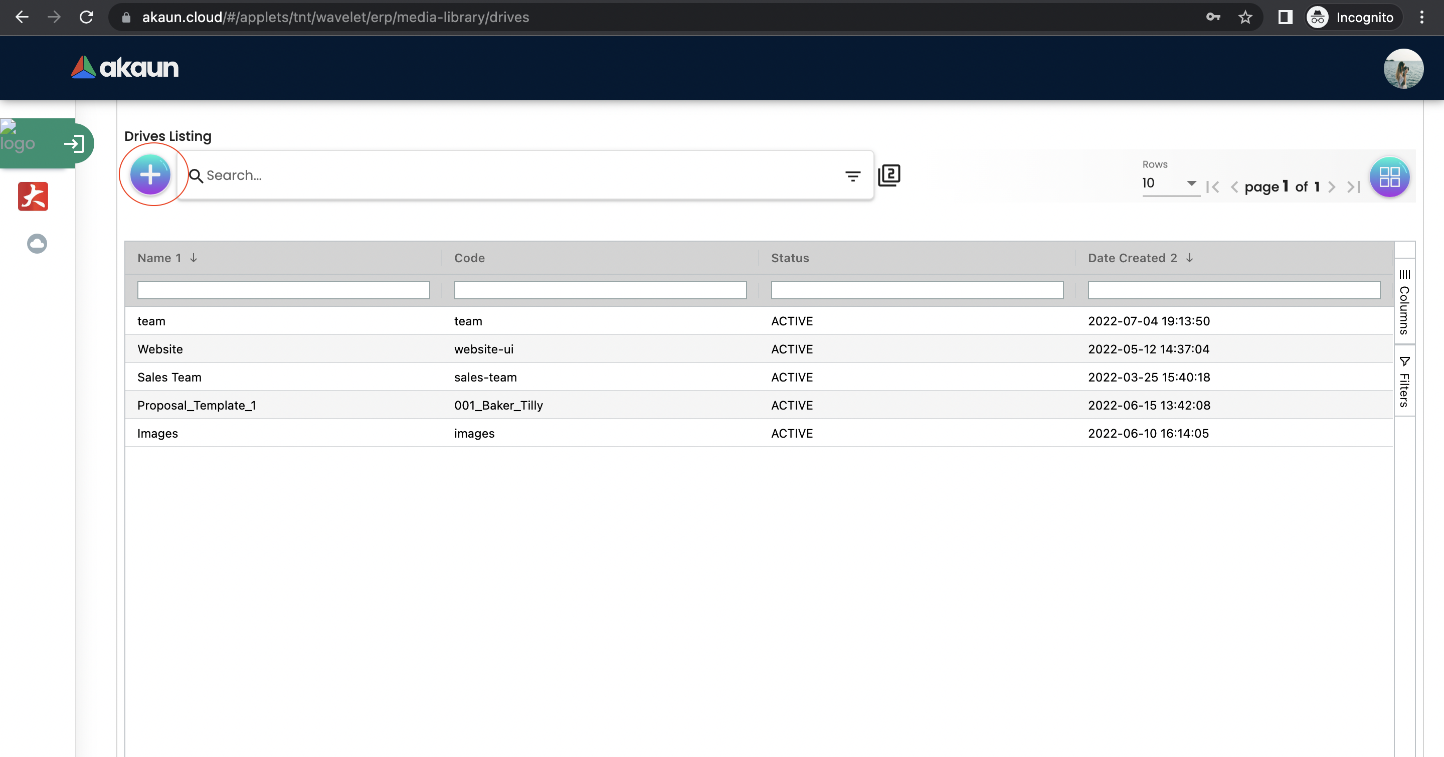
Task: Expand the Filters side panel
Action: pos(1404,382)
